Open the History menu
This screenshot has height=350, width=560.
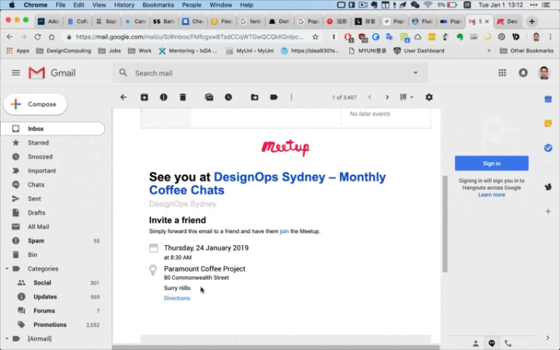(124, 5)
